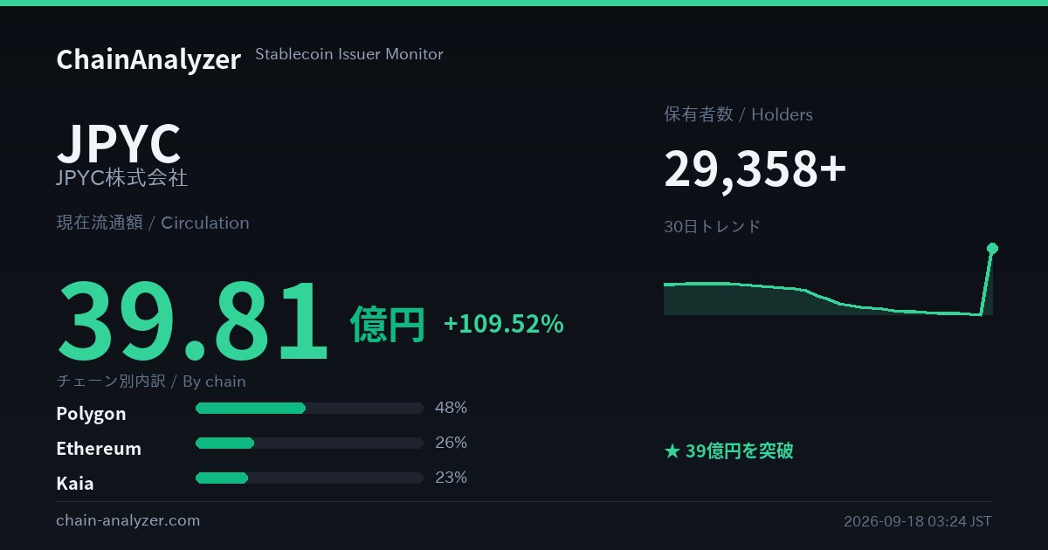Click the JPYC token heading
The image size is (1048, 550).
[x=119, y=144]
